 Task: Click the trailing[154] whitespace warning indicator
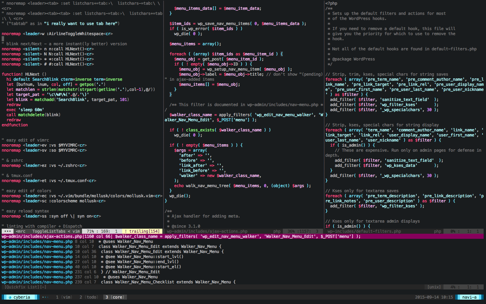(x=141, y=231)
